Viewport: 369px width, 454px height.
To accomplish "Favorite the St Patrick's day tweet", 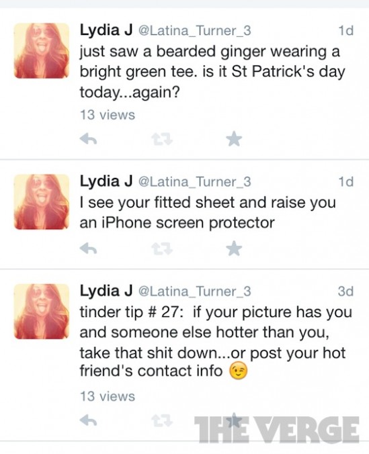I will point(234,139).
